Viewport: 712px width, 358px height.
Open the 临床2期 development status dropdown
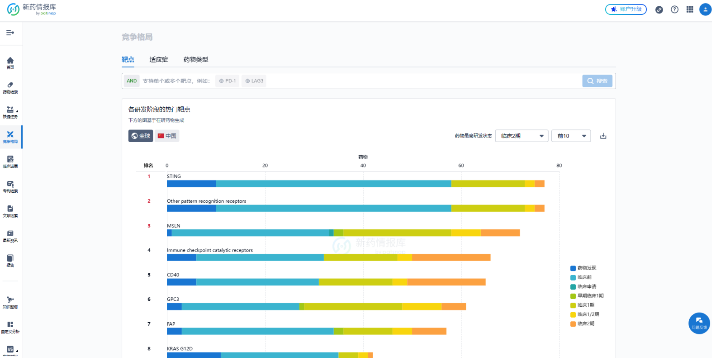[522, 136]
